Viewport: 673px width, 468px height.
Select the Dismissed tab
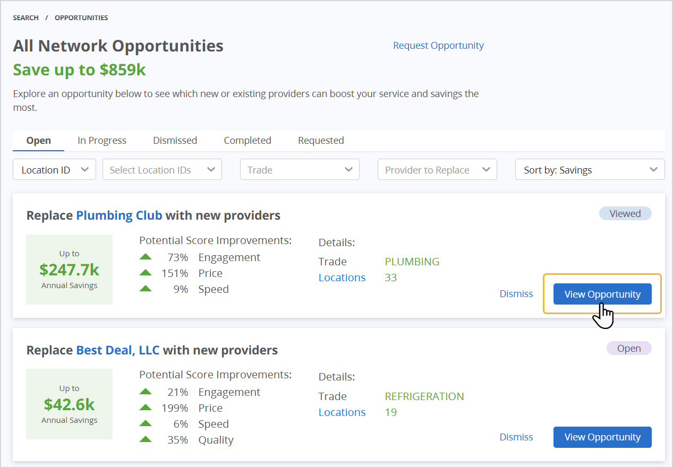(x=175, y=141)
